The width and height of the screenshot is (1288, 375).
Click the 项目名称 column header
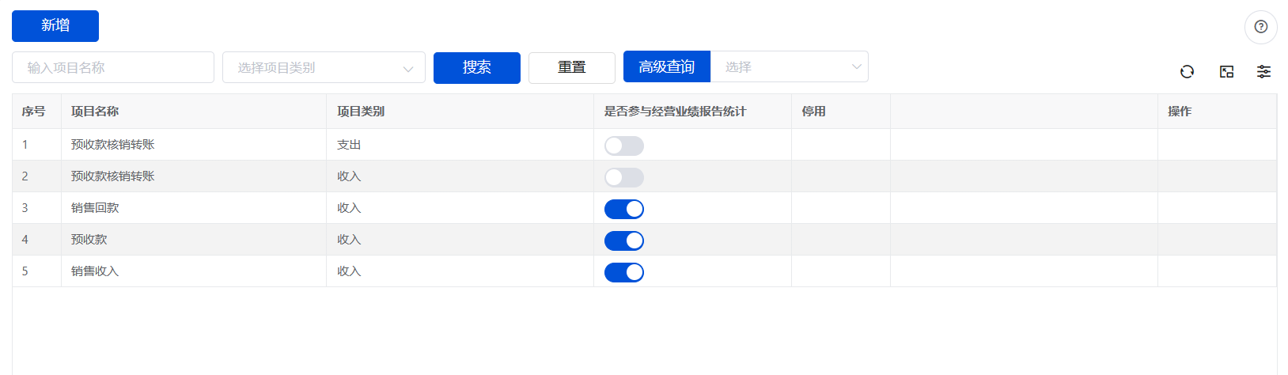(95, 112)
